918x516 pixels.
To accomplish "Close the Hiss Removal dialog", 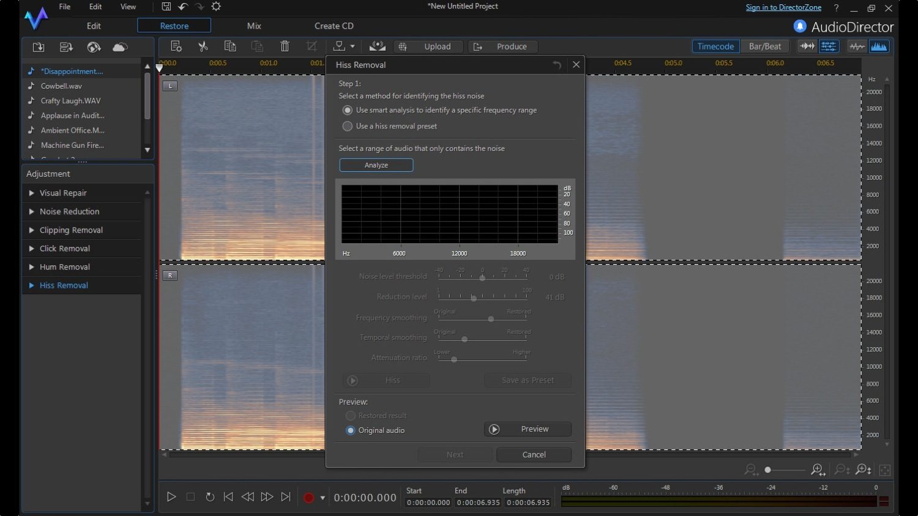I will point(576,65).
